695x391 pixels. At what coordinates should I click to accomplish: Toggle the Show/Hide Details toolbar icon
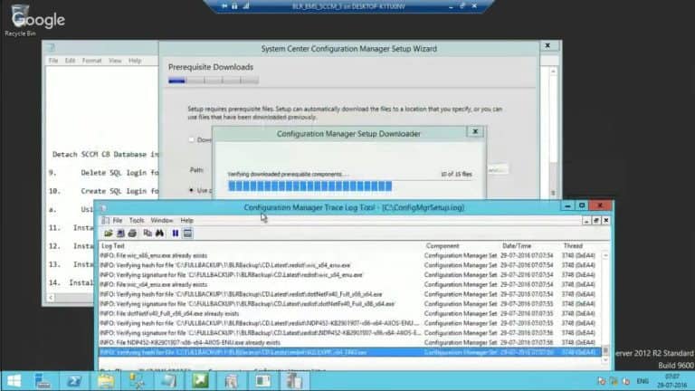click(x=187, y=234)
